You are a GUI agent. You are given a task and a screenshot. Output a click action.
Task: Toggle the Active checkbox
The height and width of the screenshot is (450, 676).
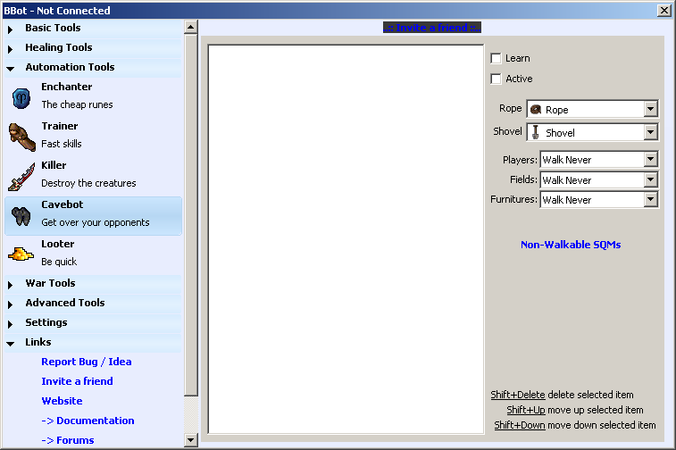click(497, 79)
